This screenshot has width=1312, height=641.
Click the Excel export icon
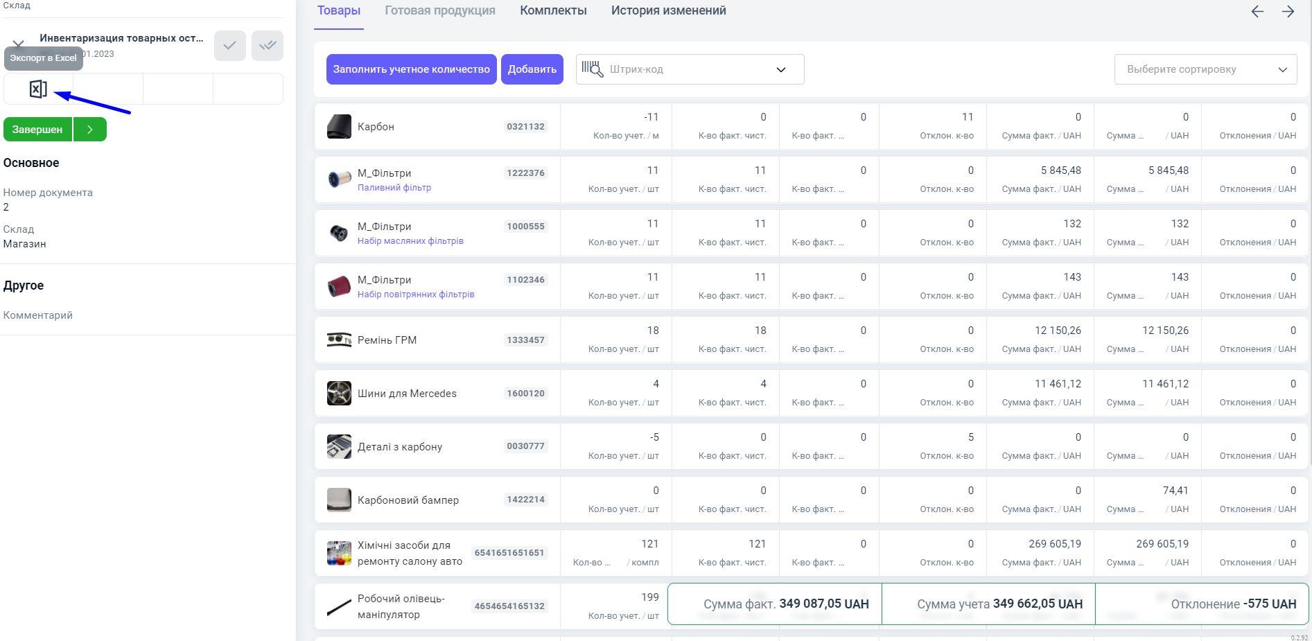tap(38, 89)
